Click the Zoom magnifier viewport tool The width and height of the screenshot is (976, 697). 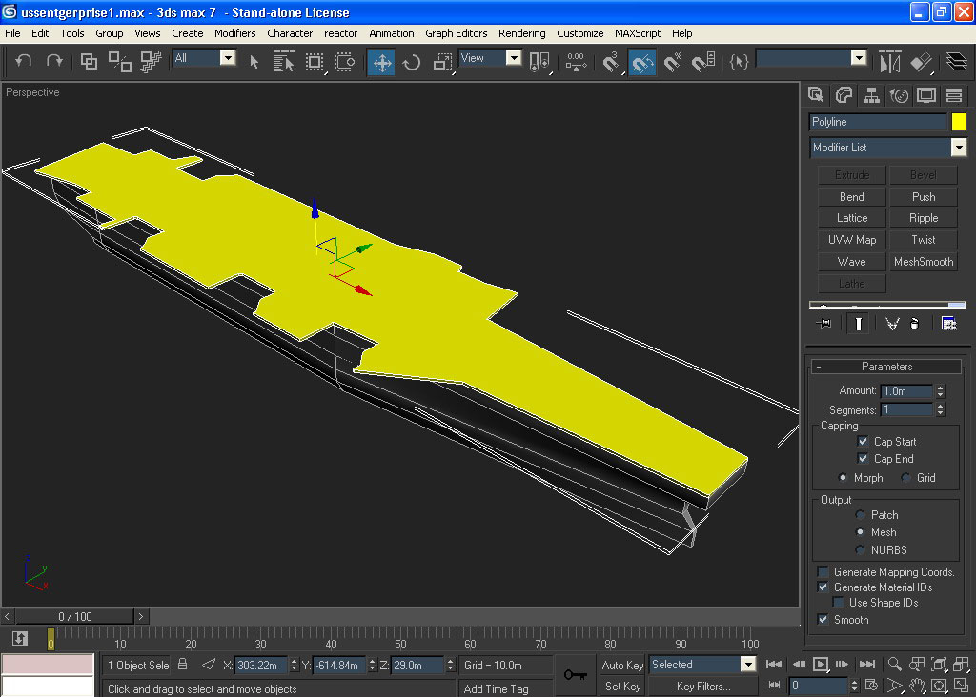(x=894, y=664)
